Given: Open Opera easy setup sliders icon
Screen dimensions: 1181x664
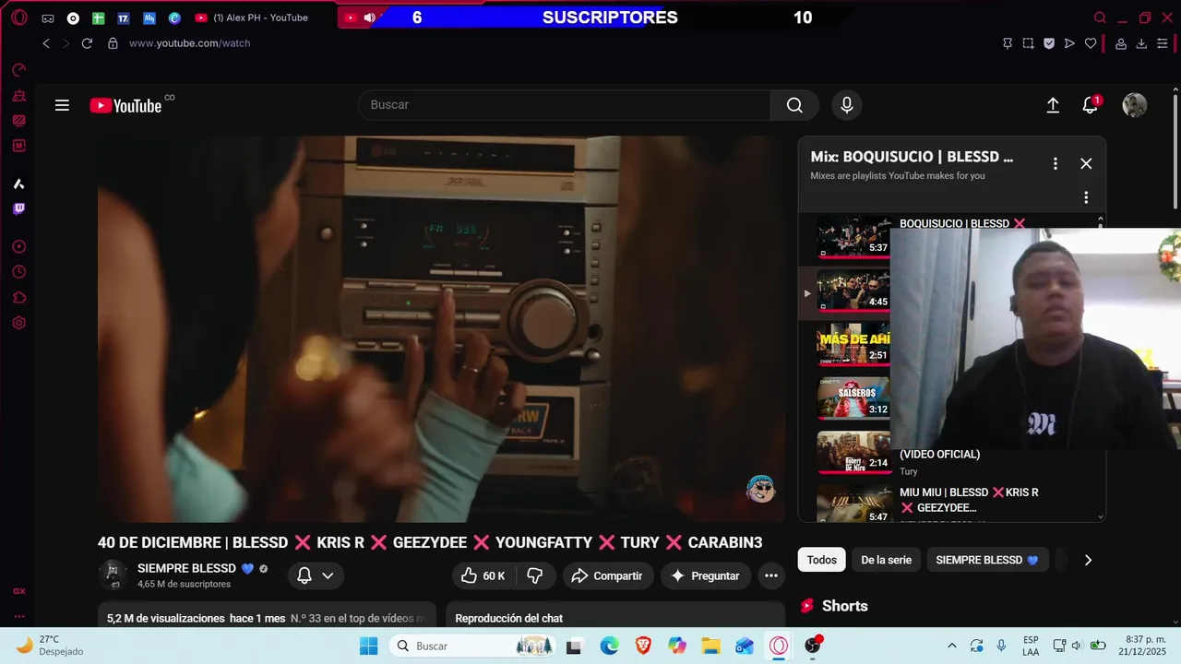Looking at the screenshot, I should pos(1163,43).
